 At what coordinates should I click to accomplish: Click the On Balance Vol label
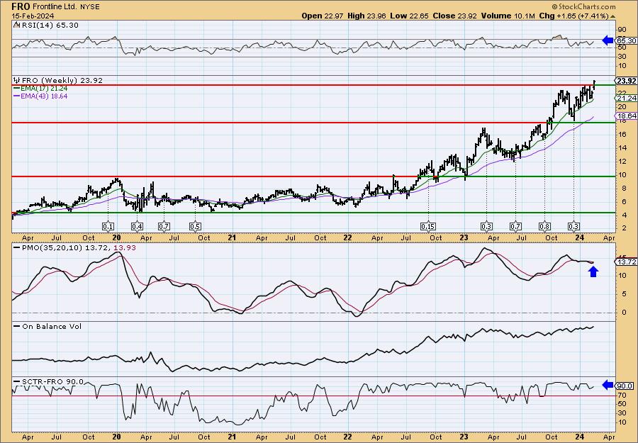51,327
